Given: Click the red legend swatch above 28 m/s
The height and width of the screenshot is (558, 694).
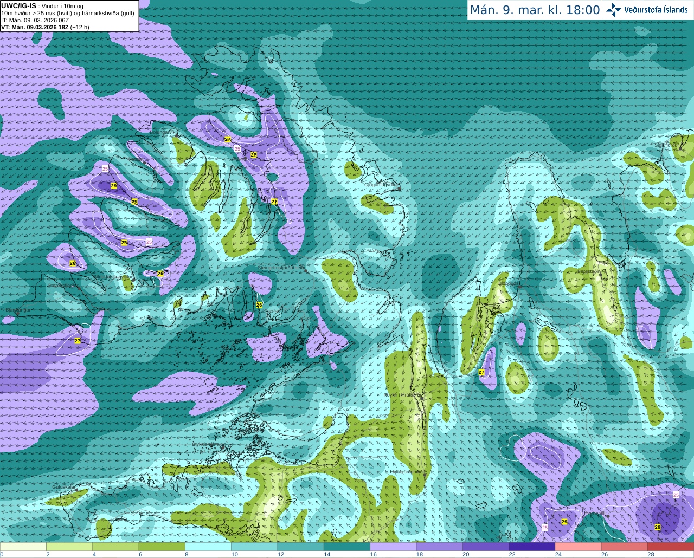Looking at the screenshot, I should 671,547.
